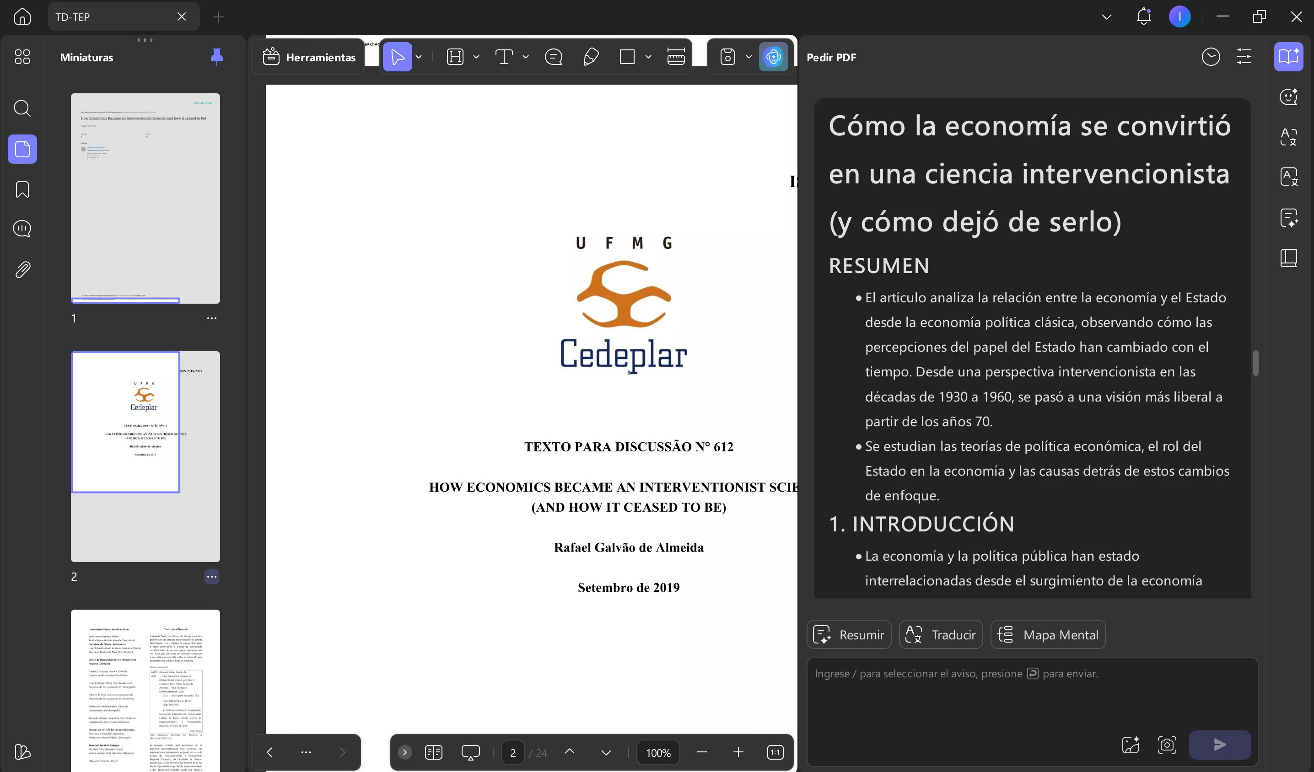Select page 2 thumbnail
1314x772 pixels.
(145, 456)
